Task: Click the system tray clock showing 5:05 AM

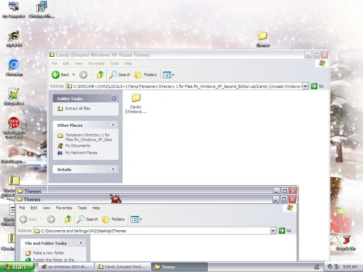Action: pos(350,267)
